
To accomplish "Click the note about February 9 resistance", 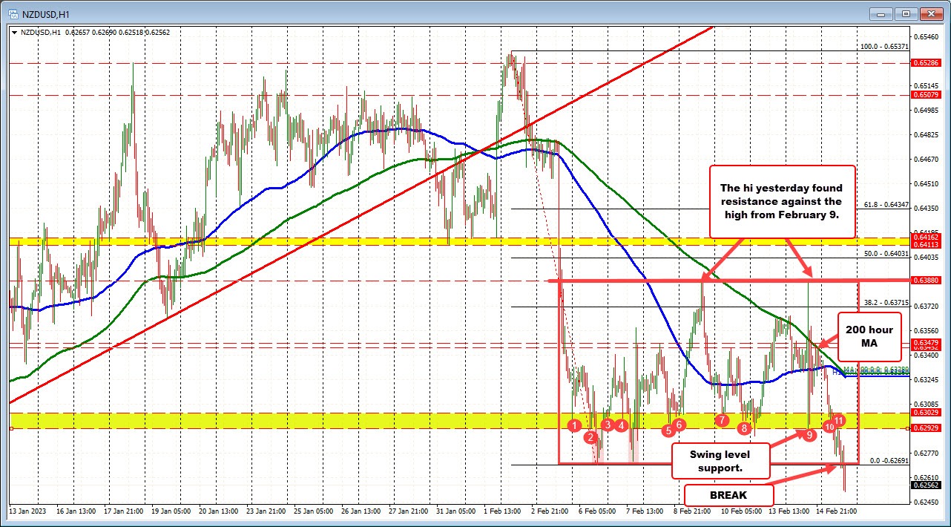I will 783,200.
